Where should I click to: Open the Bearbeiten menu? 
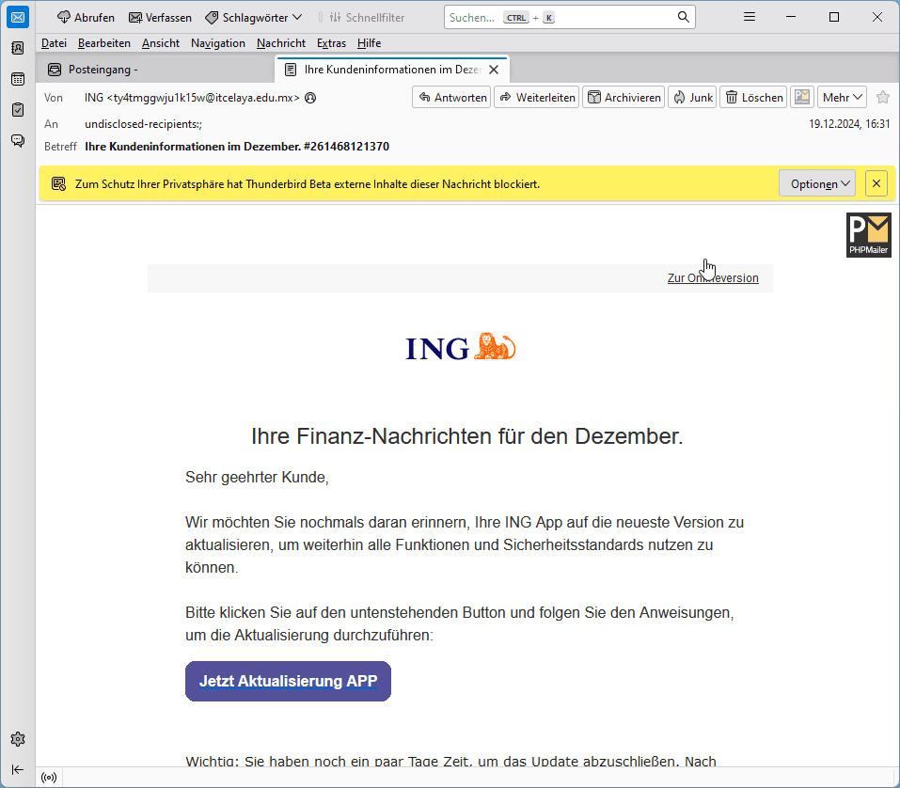coord(103,43)
